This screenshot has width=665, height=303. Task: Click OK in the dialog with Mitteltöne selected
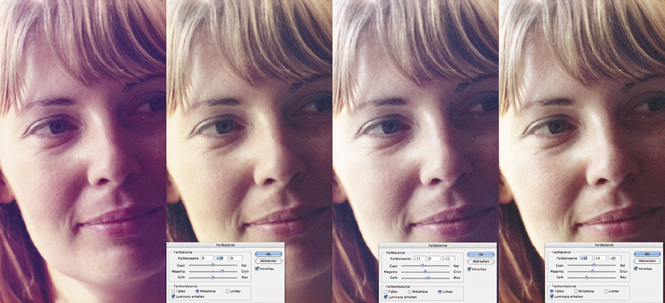pyautogui.click(x=269, y=254)
